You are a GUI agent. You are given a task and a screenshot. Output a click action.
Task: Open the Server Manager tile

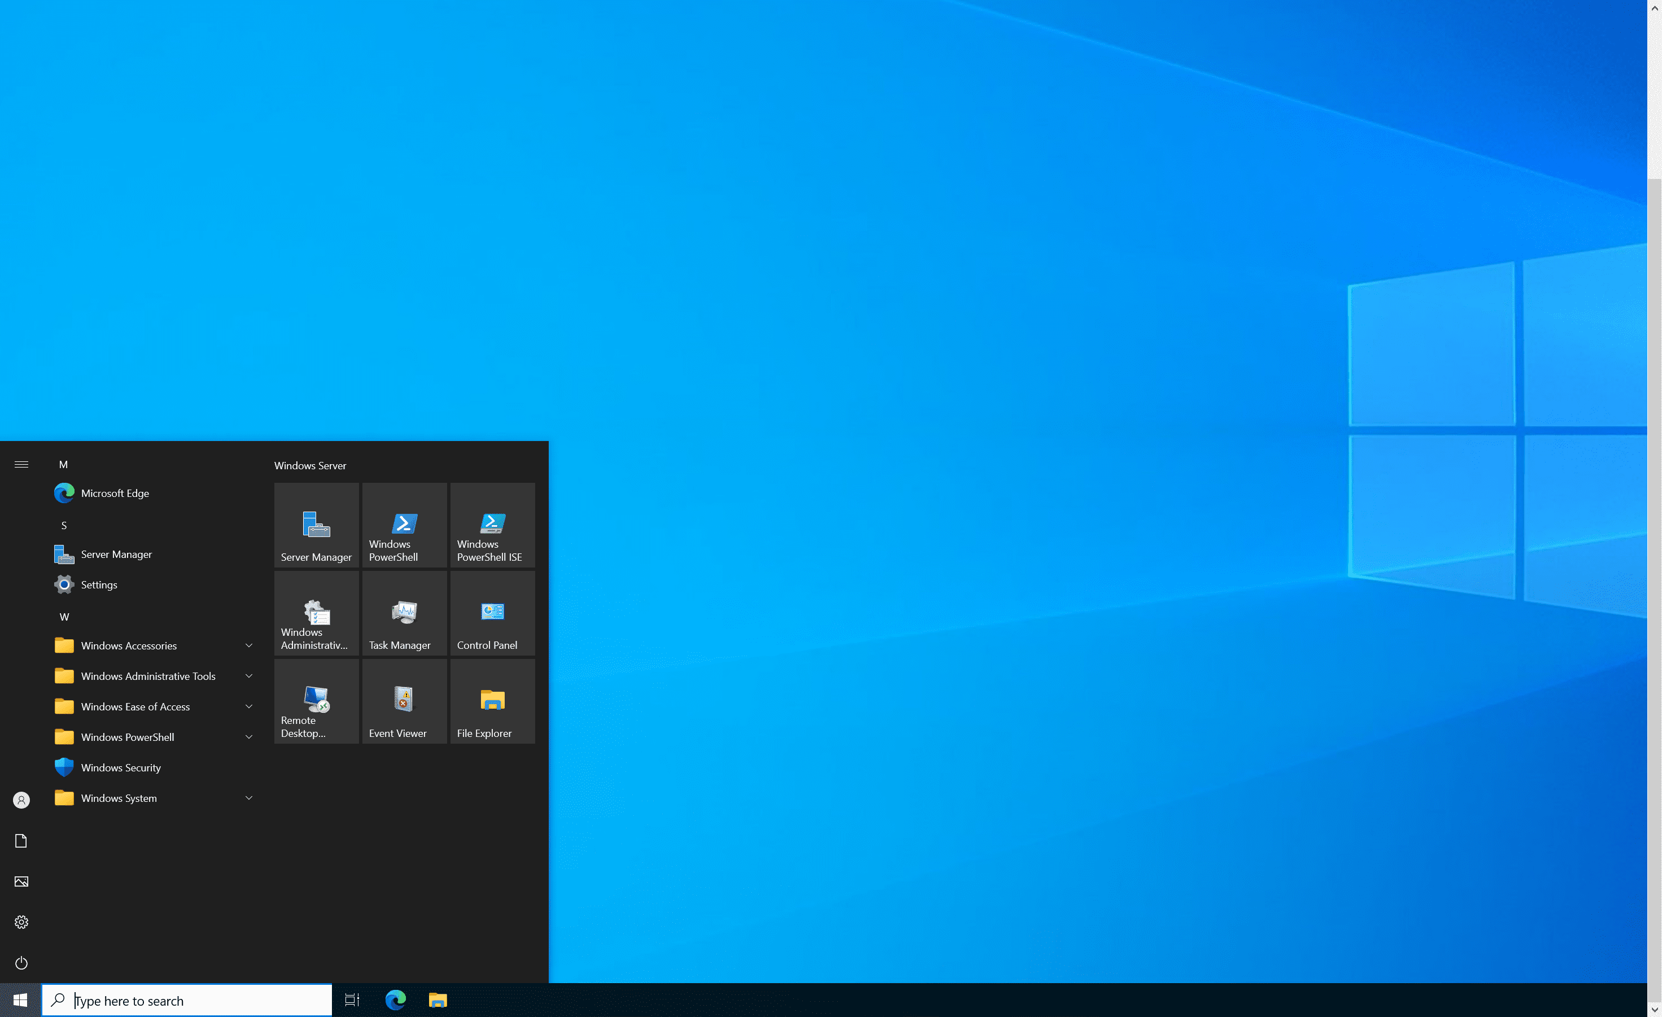coord(316,525)
